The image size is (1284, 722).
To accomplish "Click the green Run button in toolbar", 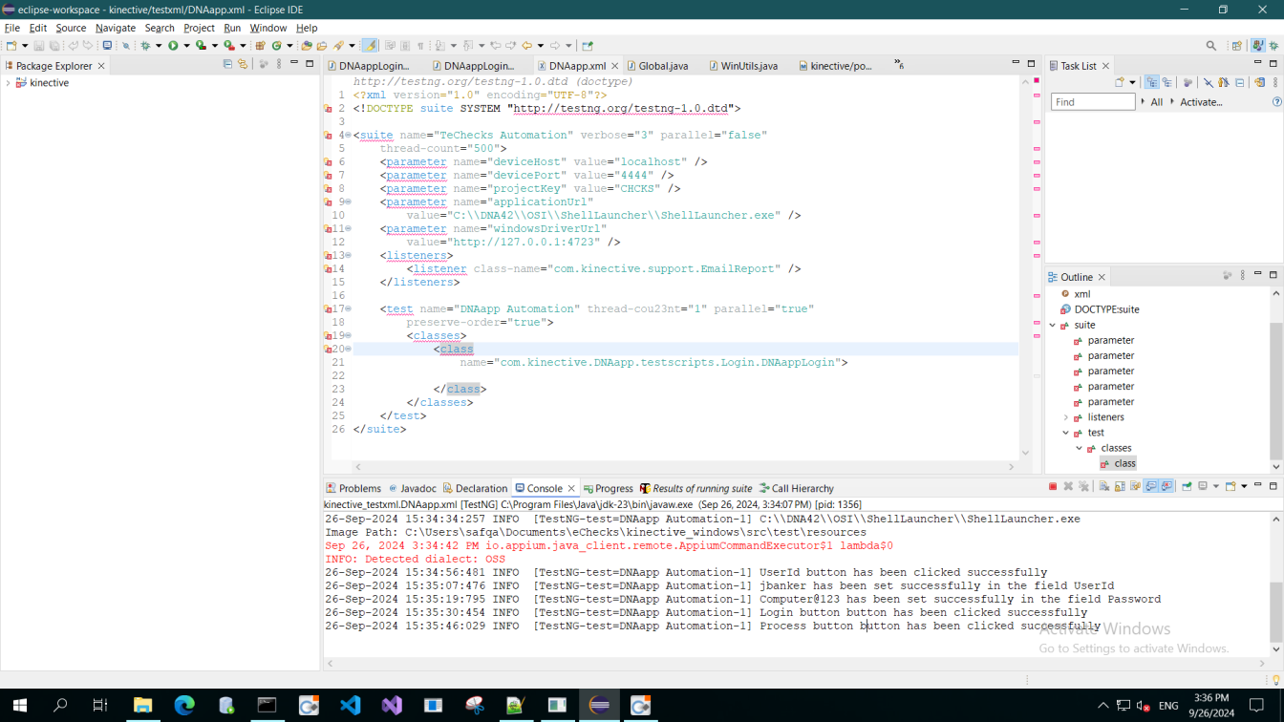I will click(173, 45).
